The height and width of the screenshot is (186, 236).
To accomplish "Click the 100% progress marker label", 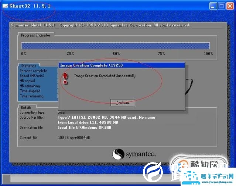I will click(x=208, y=54).
